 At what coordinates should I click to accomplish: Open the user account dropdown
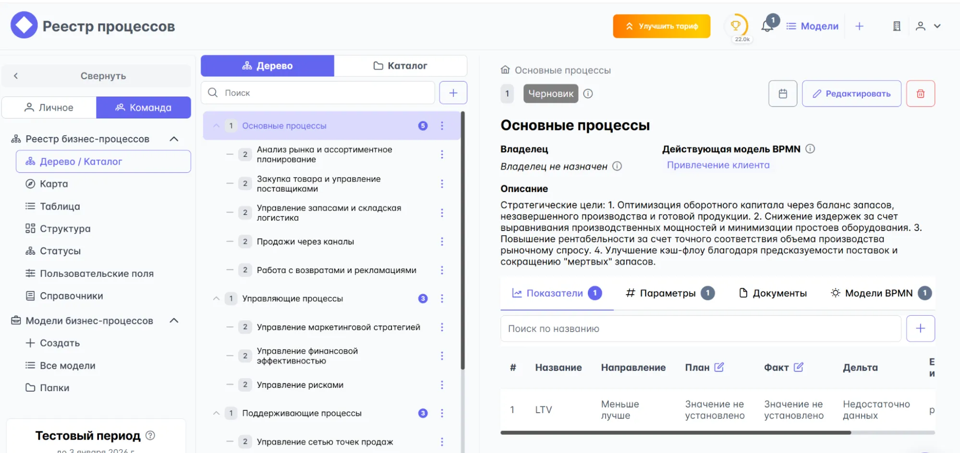click(928, 26)
